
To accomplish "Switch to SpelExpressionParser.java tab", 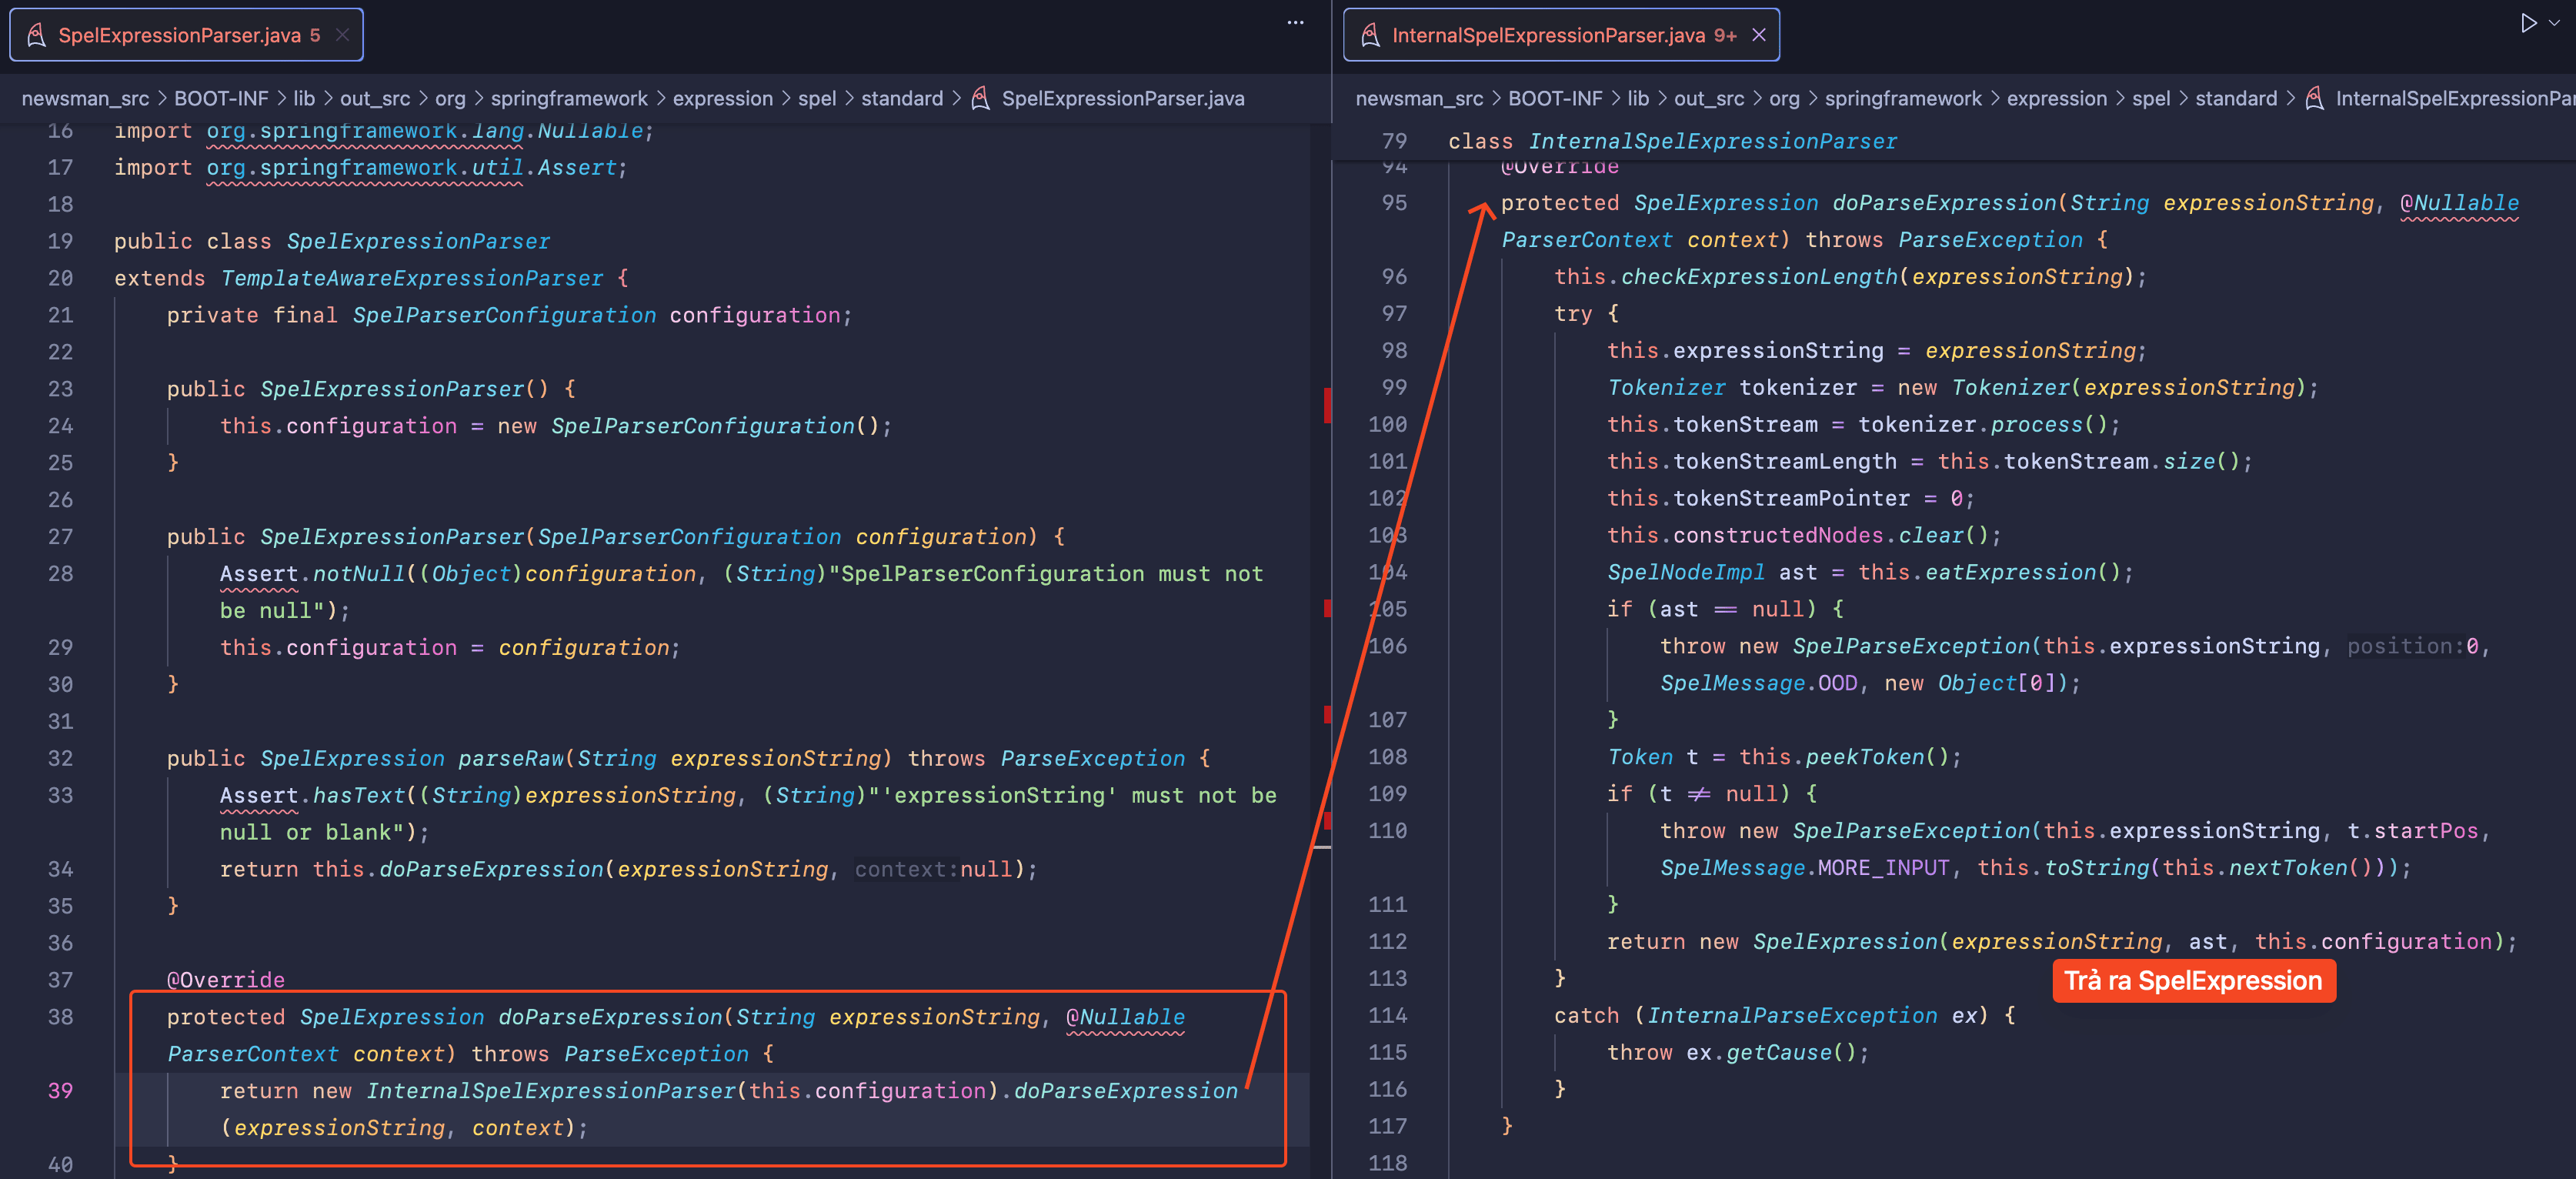I will click(x=179, y=35).
